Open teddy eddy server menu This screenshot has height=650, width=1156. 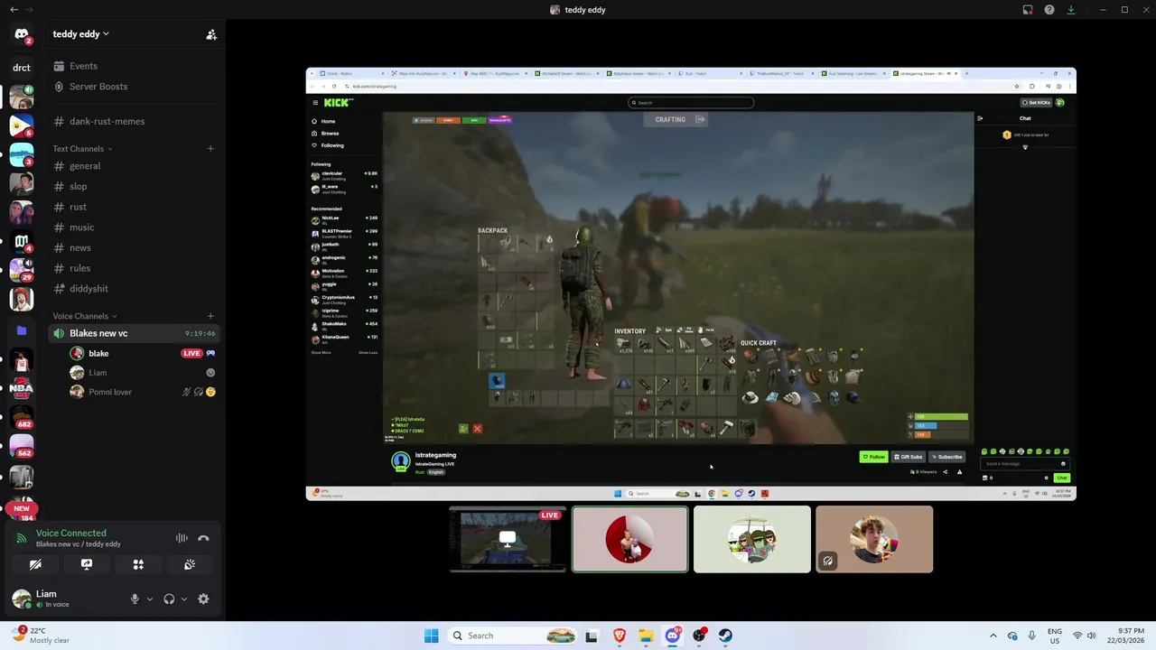tap(80, 34)
